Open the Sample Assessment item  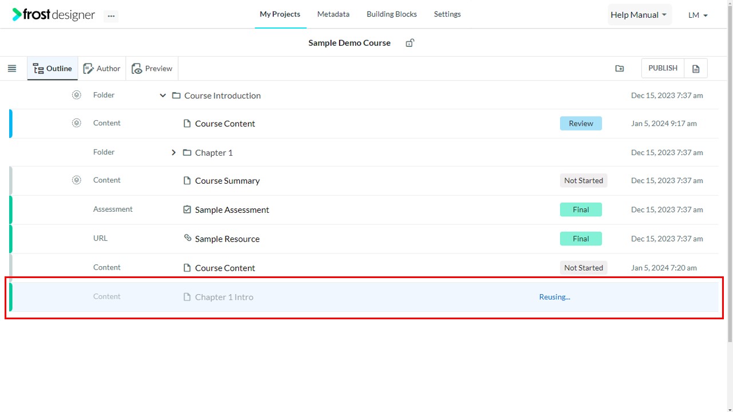[232, 210]
